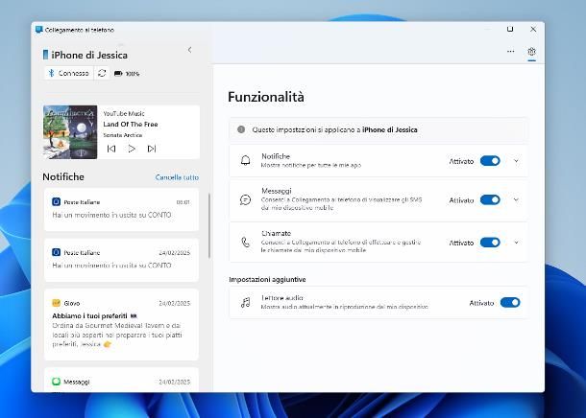Skip to previous track in YouTube Music
The image size is (586, 418).
[x=111, y=149]
